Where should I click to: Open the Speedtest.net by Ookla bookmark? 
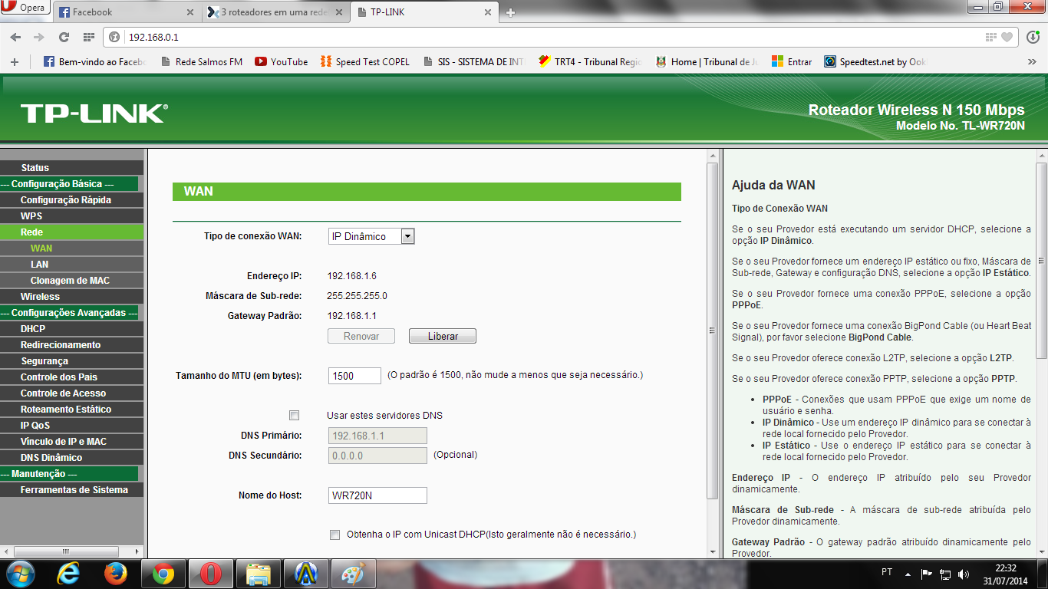tap(875, 62)
